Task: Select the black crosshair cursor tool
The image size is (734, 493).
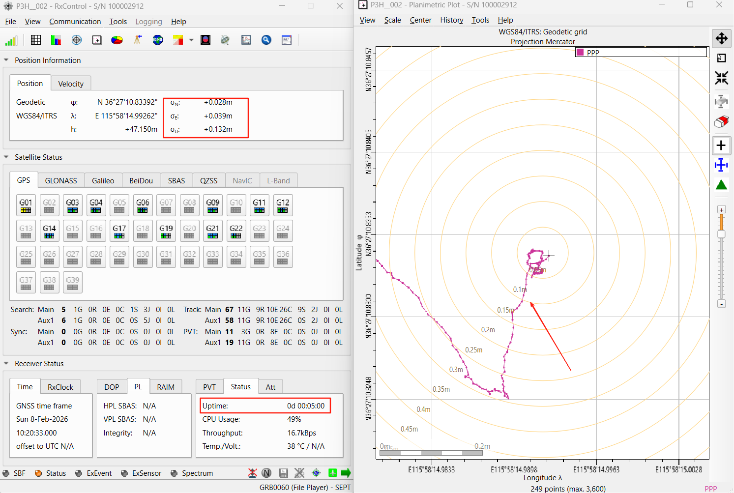Action: (x=721, y=145)
